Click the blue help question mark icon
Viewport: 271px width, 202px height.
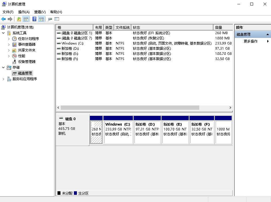pos(34,19)
